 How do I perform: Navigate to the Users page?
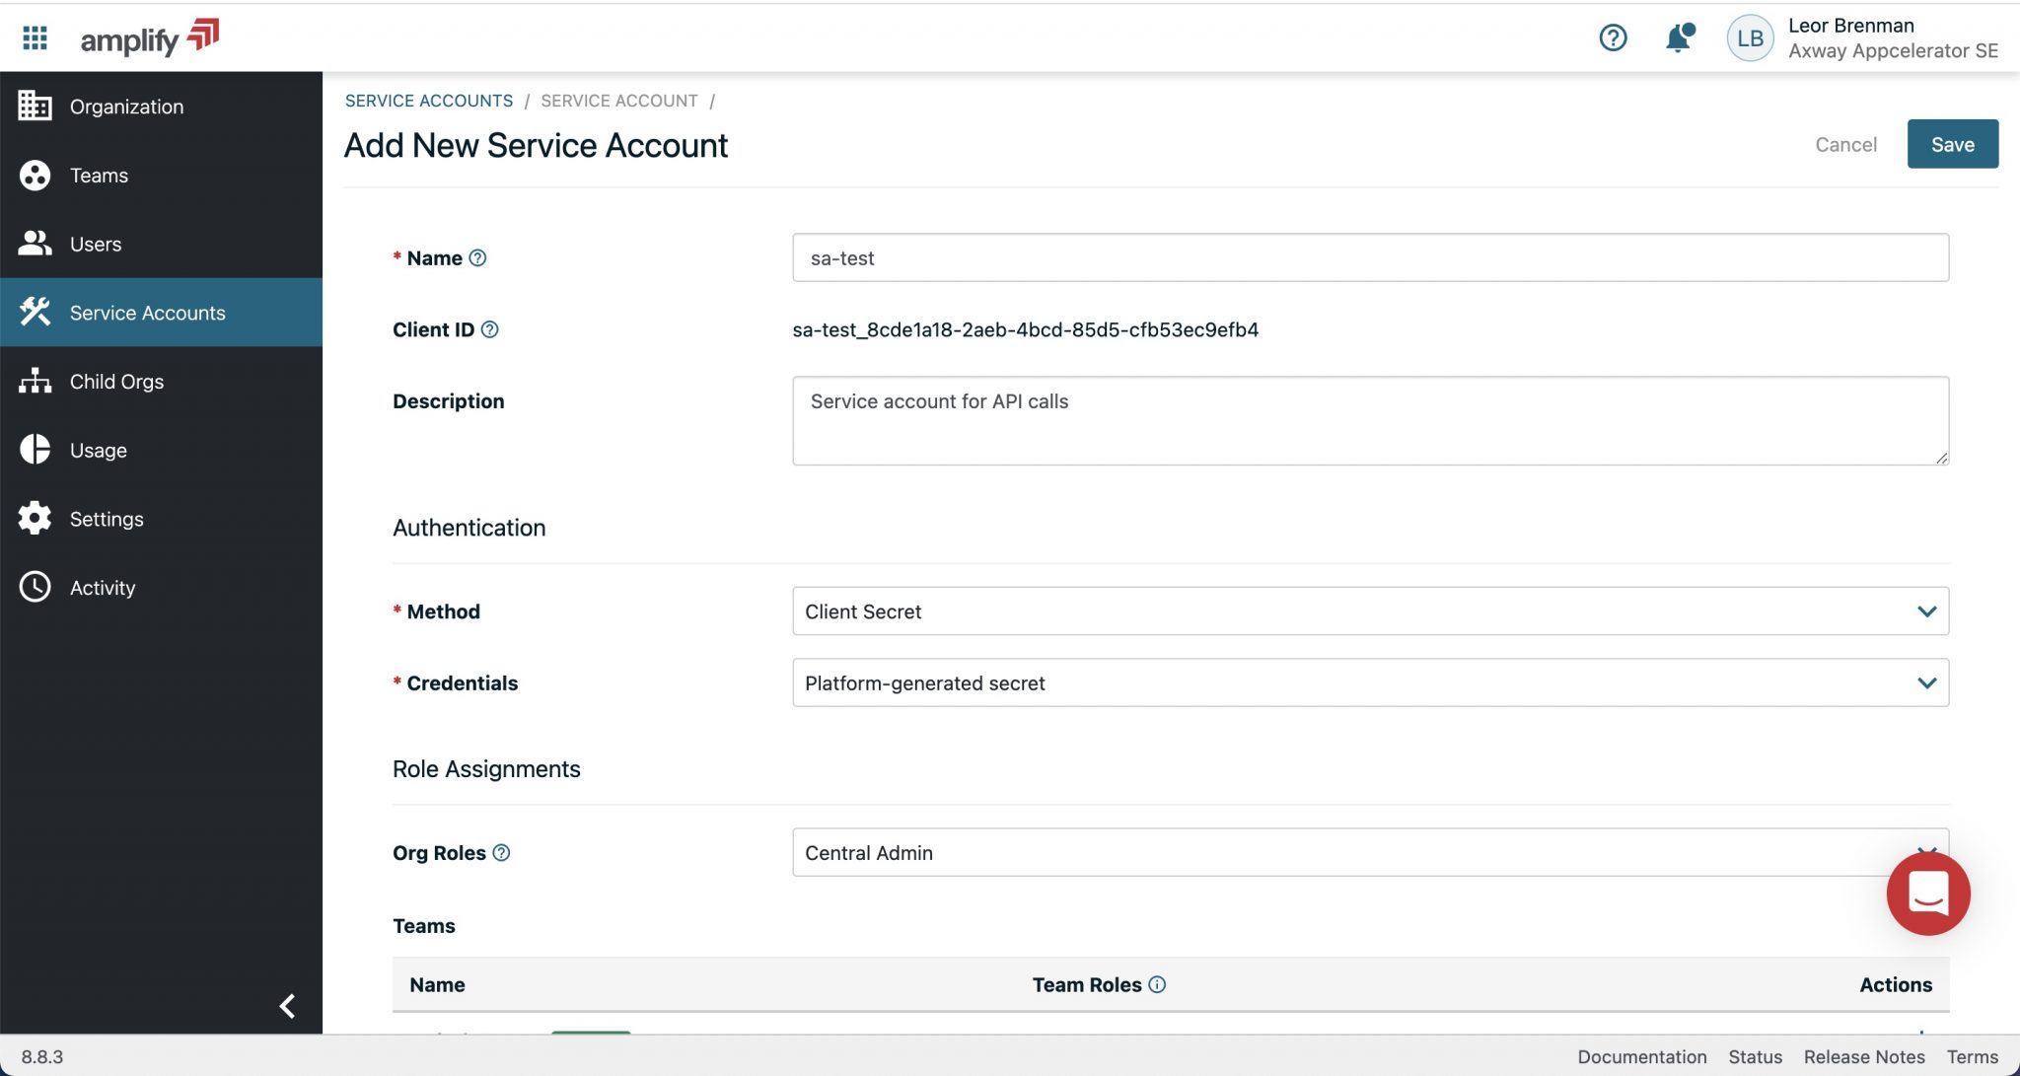(95, 244)
